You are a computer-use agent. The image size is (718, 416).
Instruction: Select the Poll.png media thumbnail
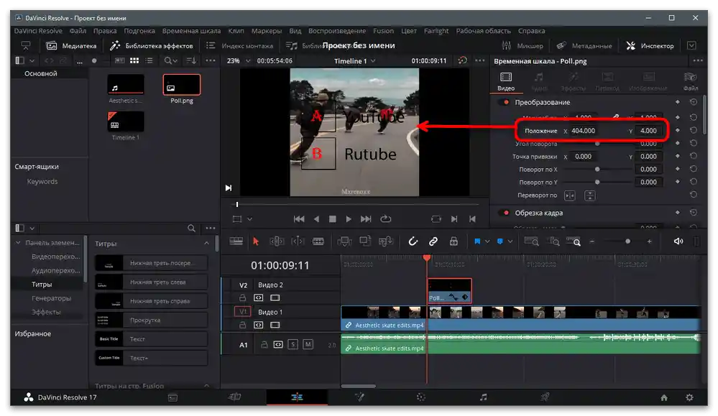(x=182, y=85)
